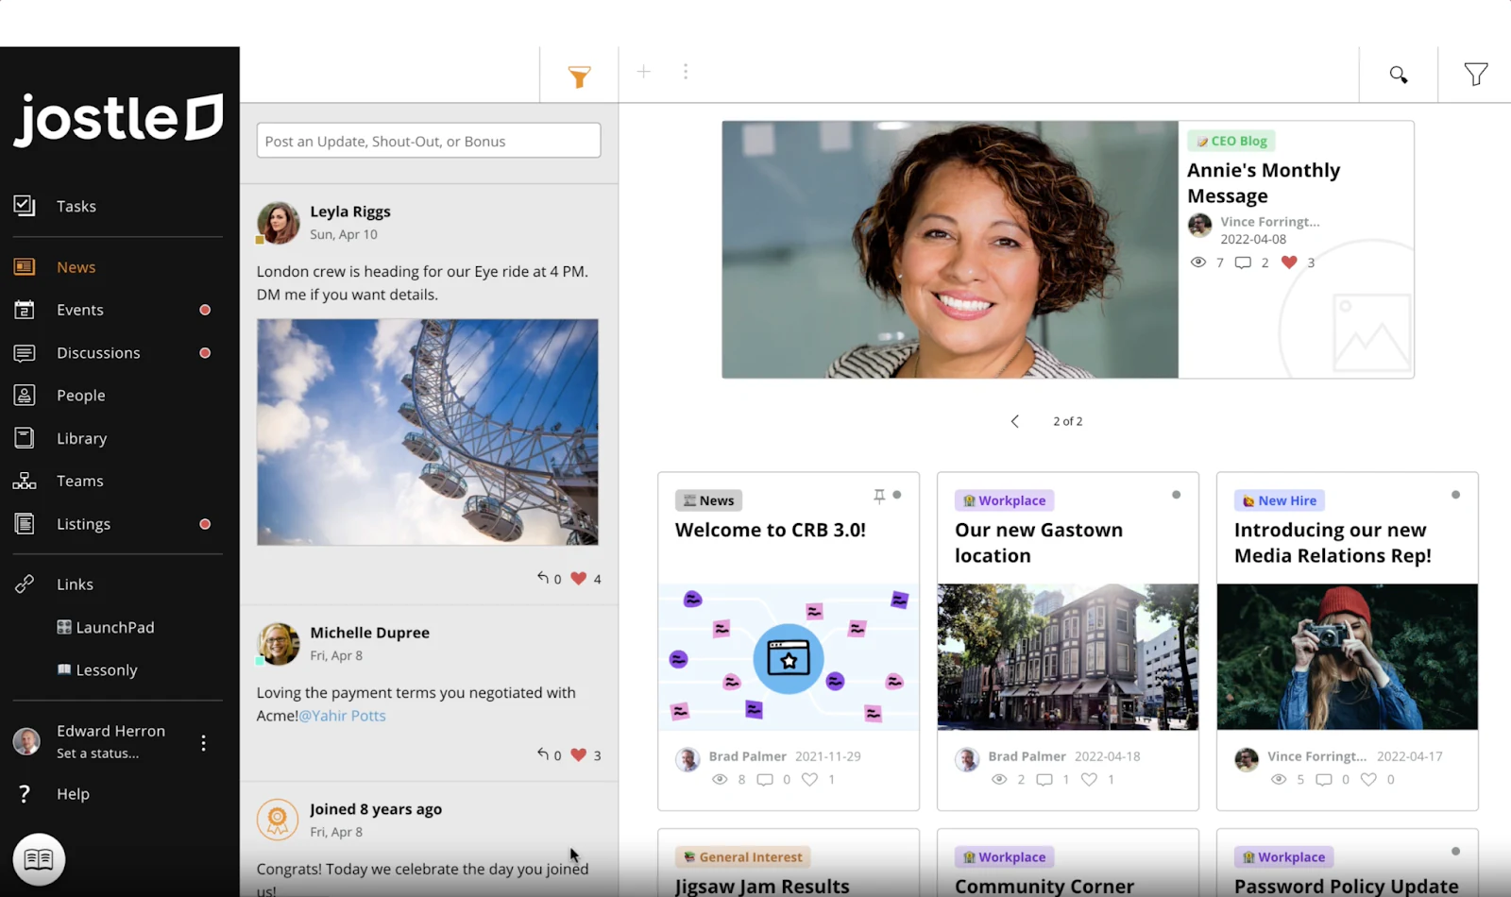Click the News icon in sidebar
The image size is (1511, 897).
[25, 267]
